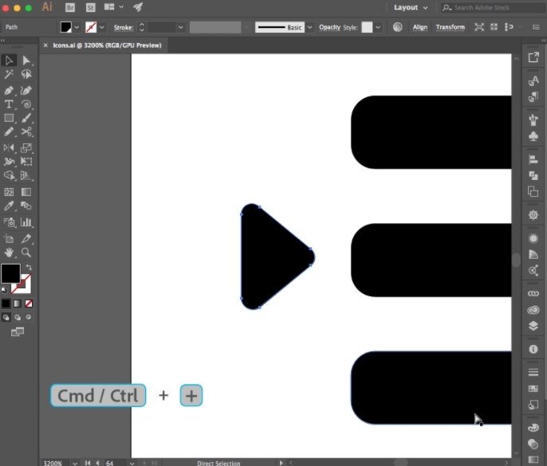
Task: Select the Scale tool
Action: coord(26,148)
